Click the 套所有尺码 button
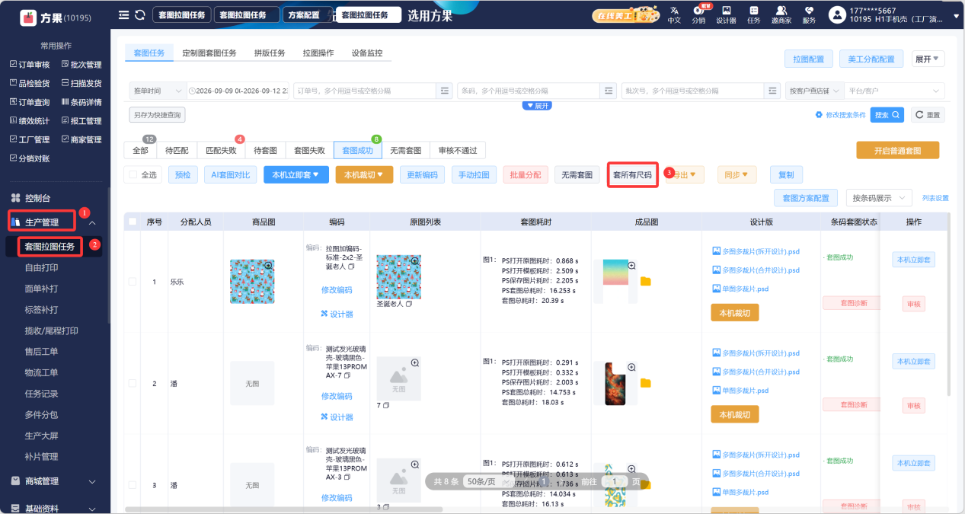Screen dimensions: 965x514 (x=633, y=175)
